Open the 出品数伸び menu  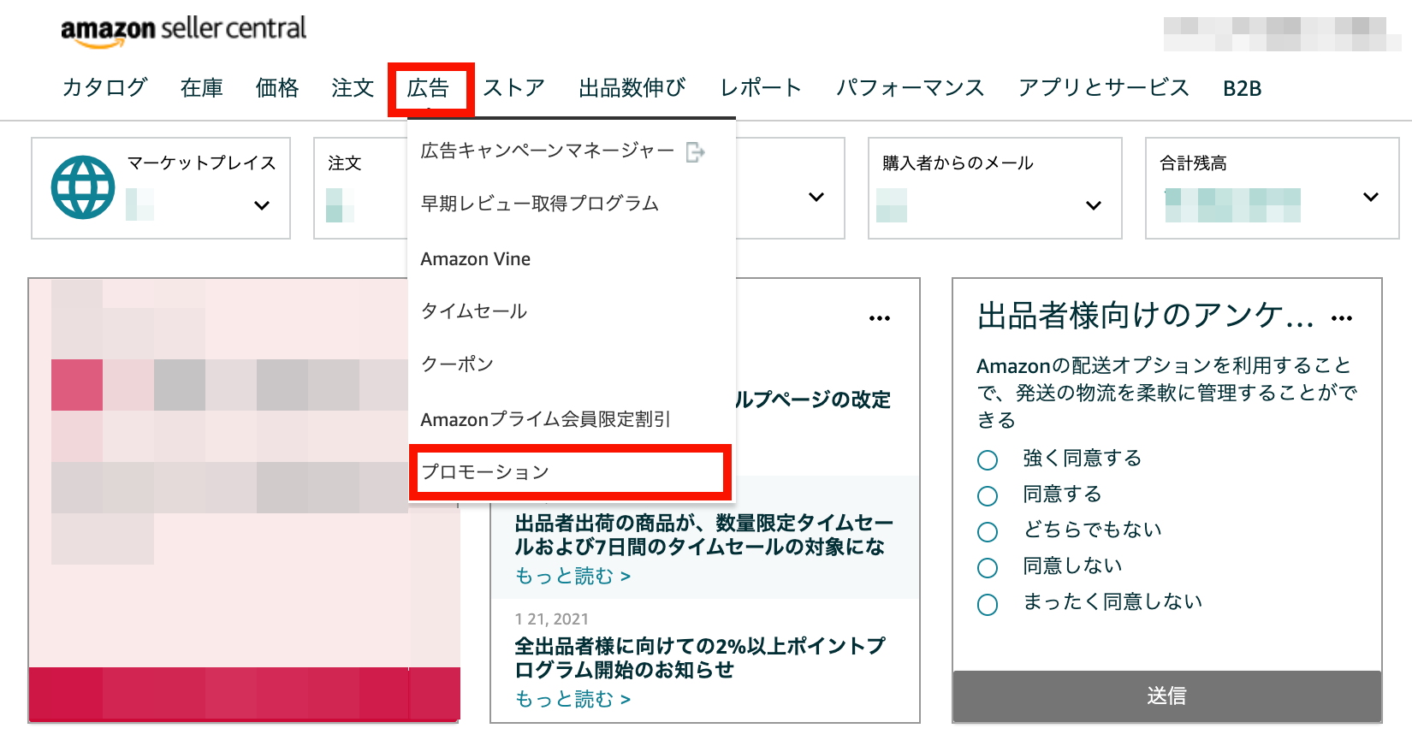632,88
